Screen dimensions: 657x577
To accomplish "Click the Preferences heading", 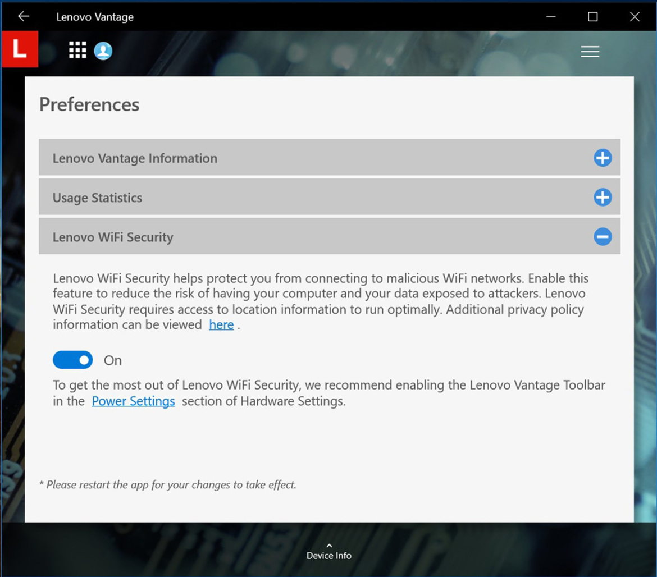I will click(89, 105).
